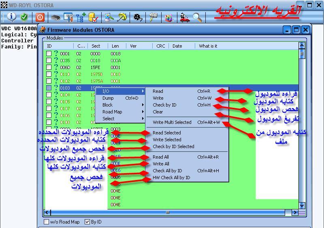Click the question mark icon of module 0102
Image resolution: width=324 pixels, height=228 pixels.
(x=56, y=81)
